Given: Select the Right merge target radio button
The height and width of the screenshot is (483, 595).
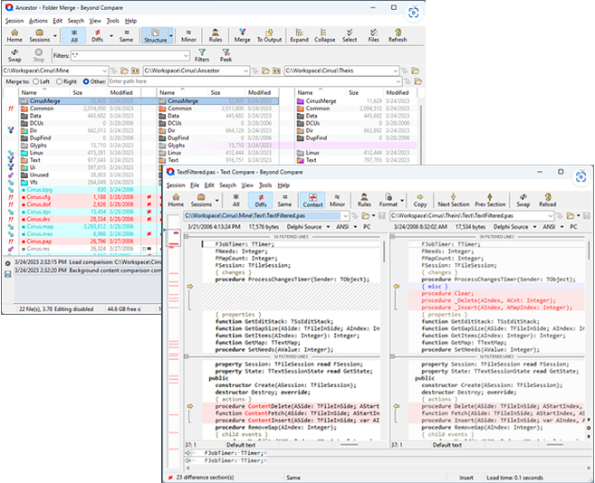Looking at the screenshot, I should pos(60,81).
